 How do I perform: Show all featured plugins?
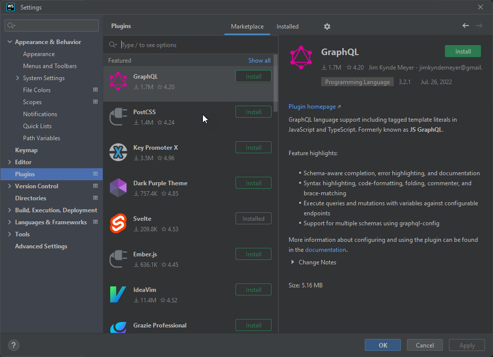(259, 61)
